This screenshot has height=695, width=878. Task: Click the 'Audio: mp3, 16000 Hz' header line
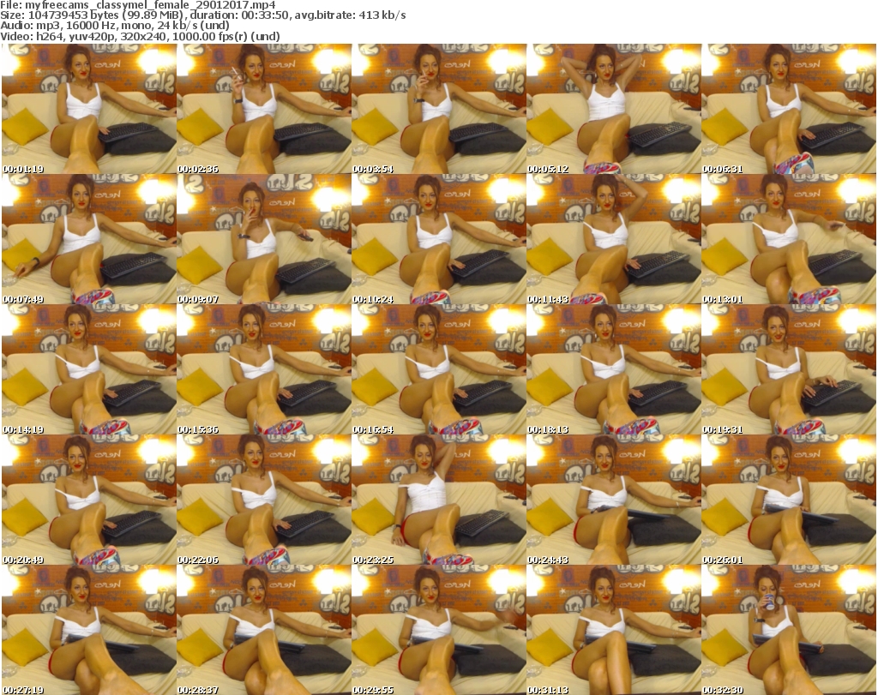point(115,26)
